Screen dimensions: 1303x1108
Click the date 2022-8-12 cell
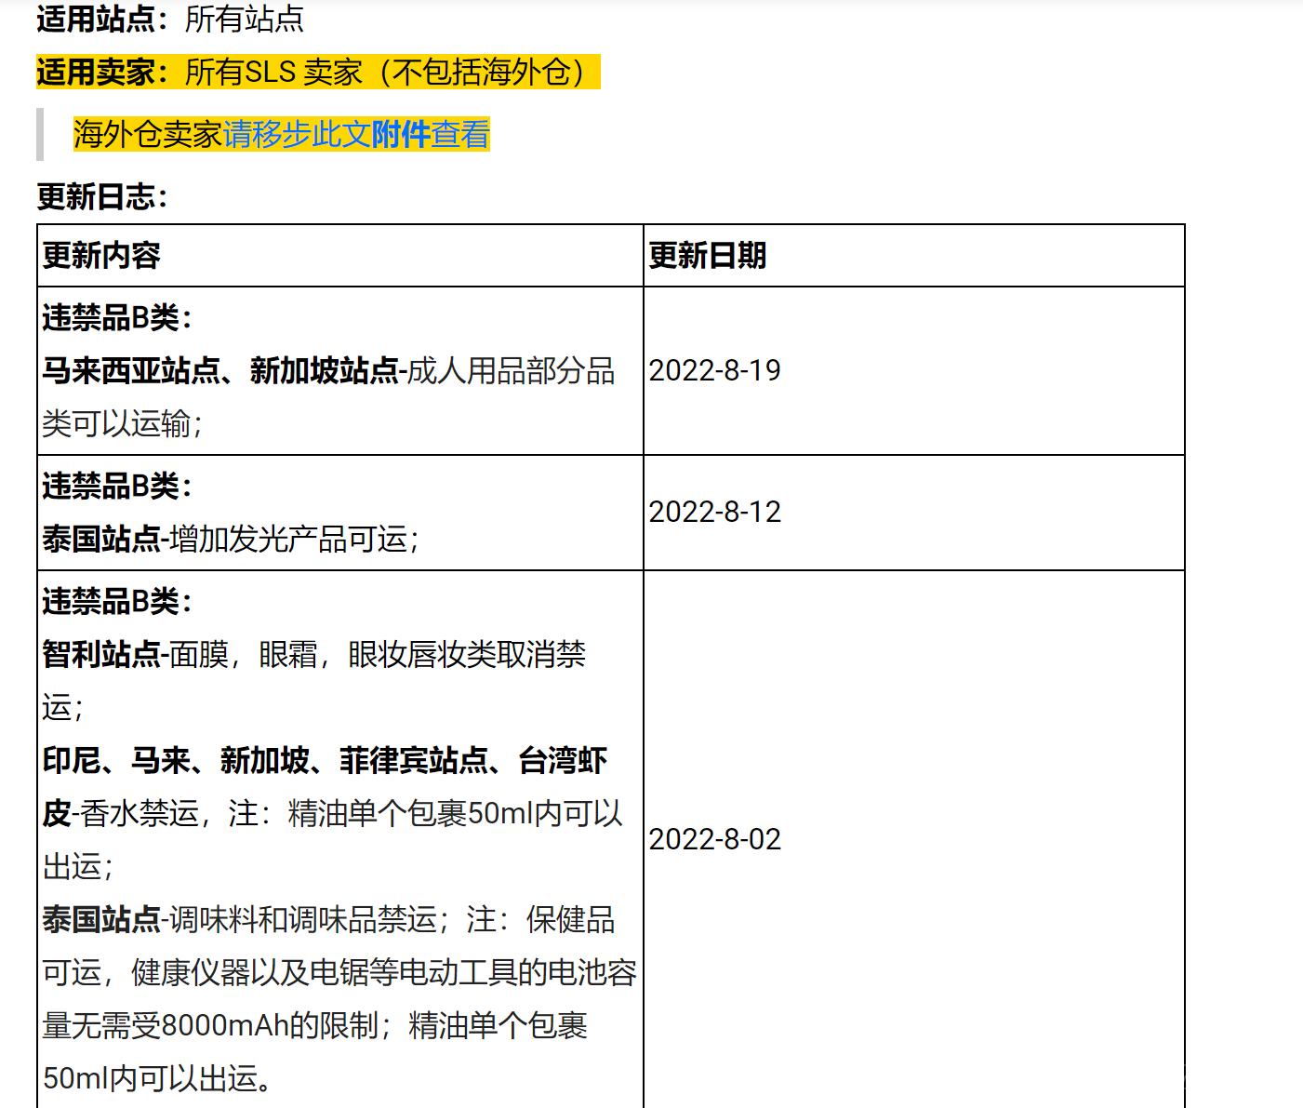715,512
